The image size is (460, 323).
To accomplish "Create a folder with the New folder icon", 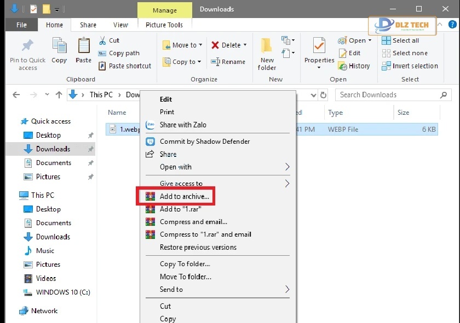I will 267,46.
